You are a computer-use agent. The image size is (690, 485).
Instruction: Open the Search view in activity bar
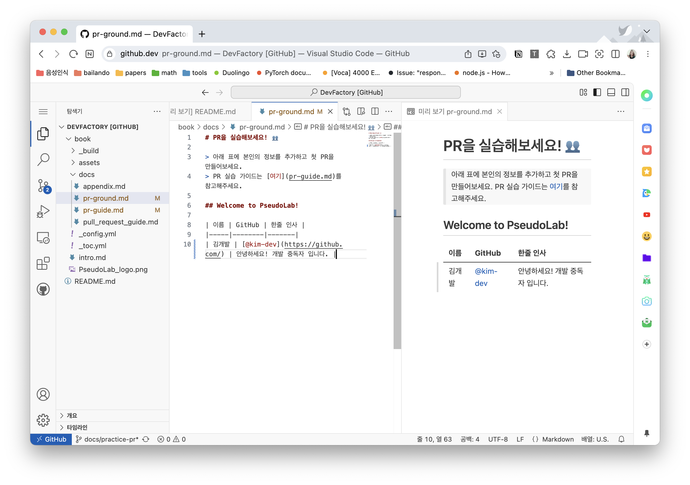43,159
